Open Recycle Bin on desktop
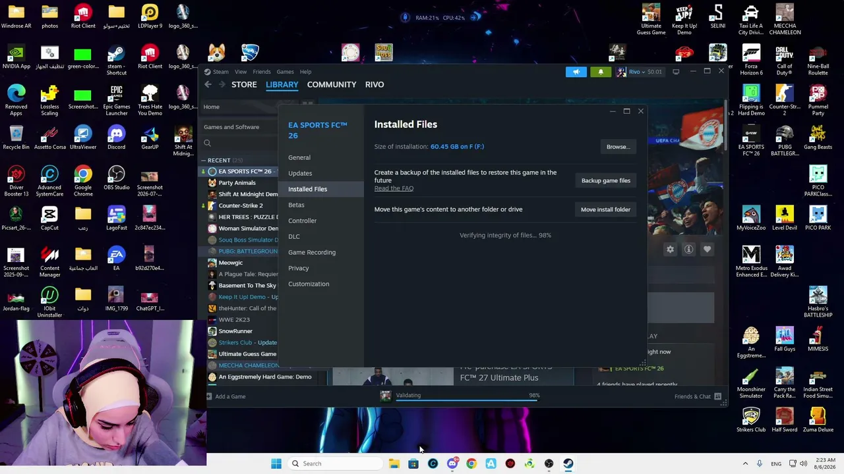 [16, 138]
